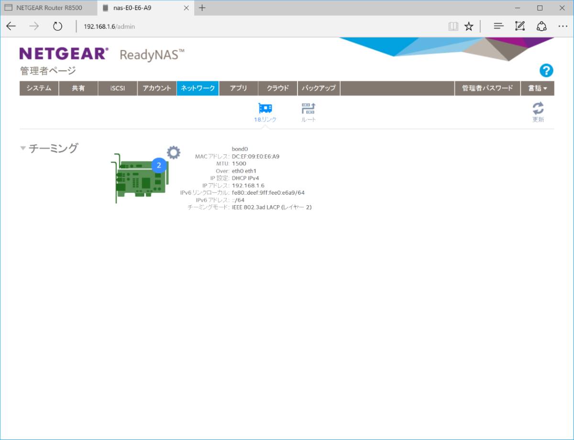The width and height of the screenshot is (574, 440).
Task: Switch to the 共有 tab
Action: tap(78, 88)
